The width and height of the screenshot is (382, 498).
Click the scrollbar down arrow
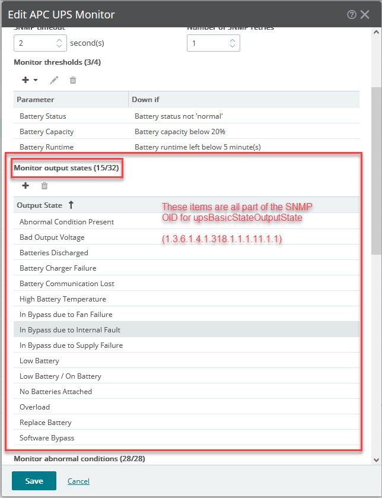(x=376, y=459)
